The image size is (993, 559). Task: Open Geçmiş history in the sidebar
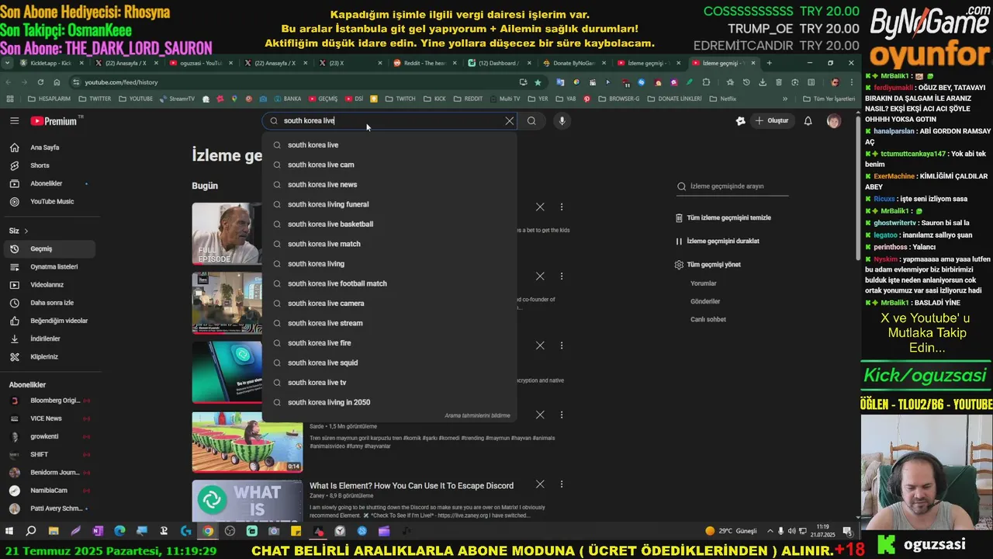point(48,248)
